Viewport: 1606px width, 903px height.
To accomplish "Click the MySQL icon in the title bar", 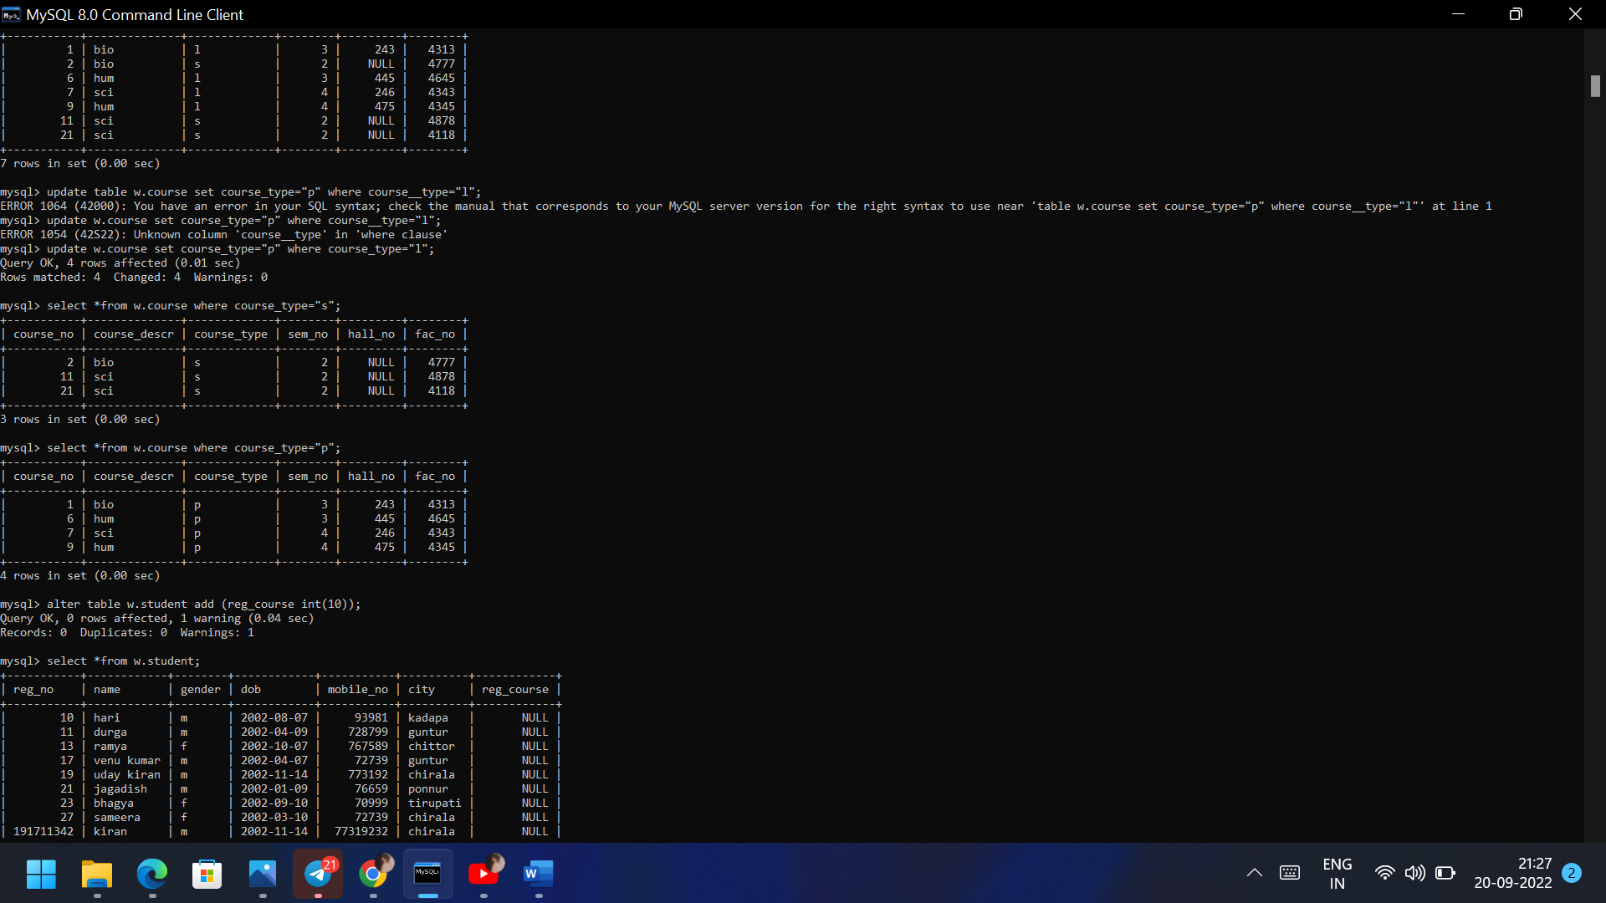I will pos(11,14).
